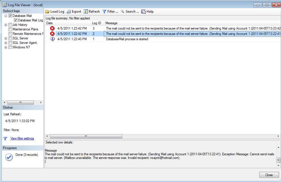Expand the SQL Server tree node

point(6,39)
